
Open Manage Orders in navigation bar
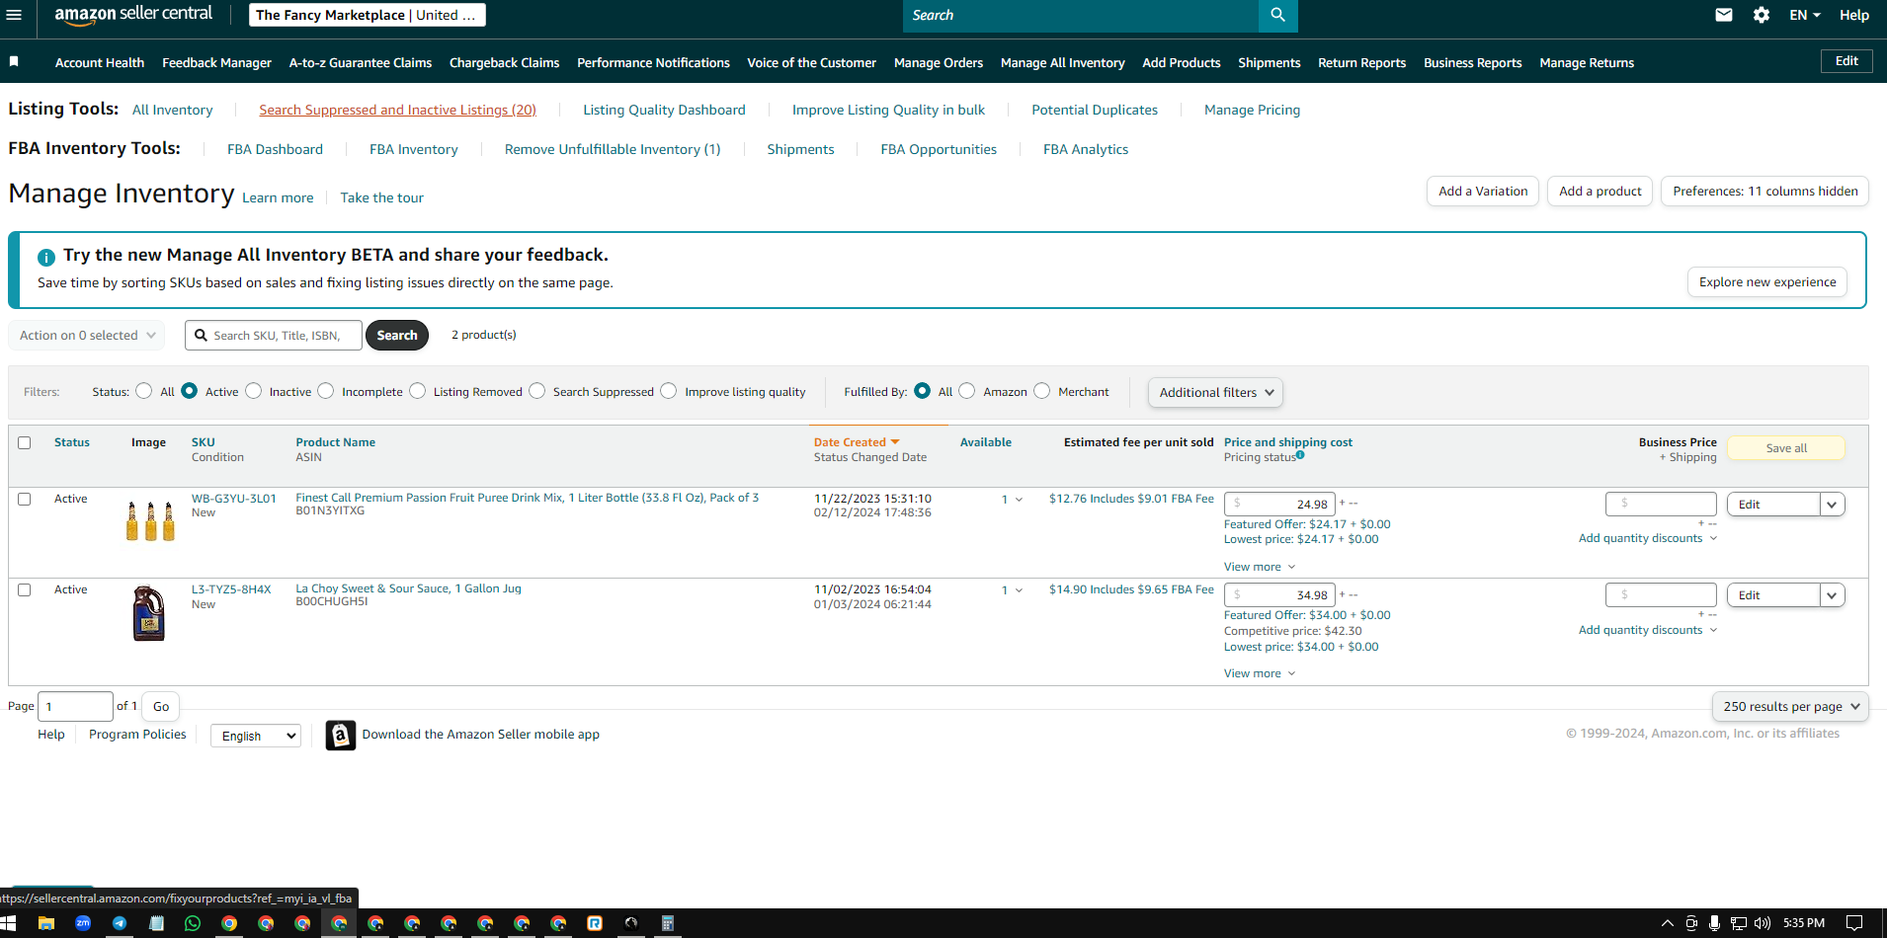(939, 62)
